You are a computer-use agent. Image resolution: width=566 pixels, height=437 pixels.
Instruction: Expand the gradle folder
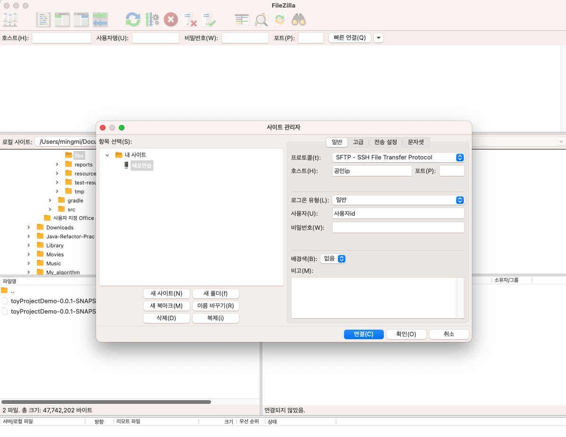click(x=50, y=200)
